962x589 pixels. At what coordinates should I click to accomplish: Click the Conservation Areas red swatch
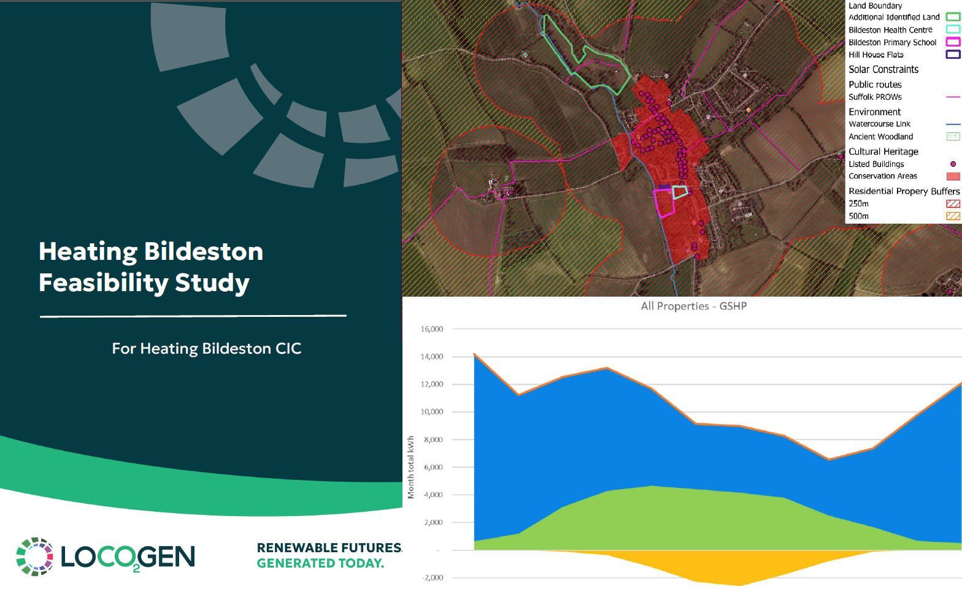953,177
